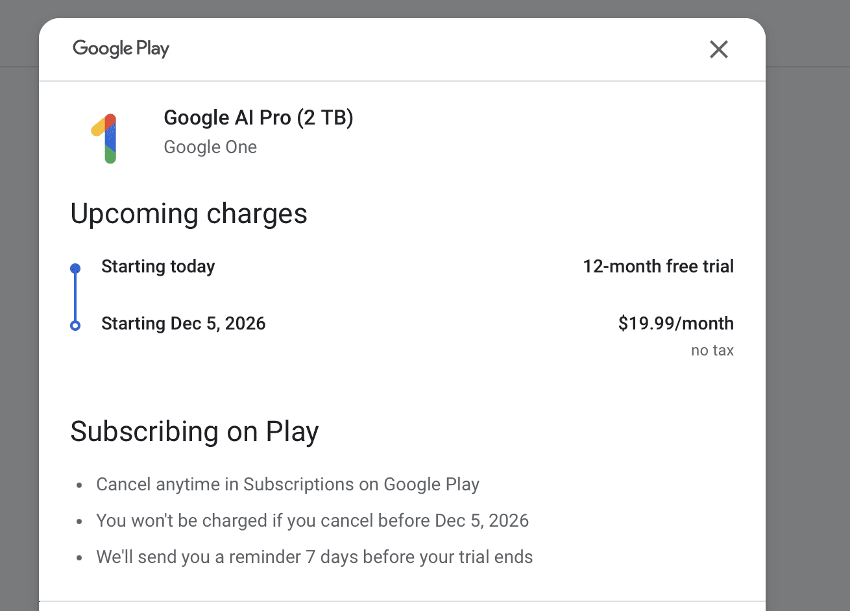Click the Upcoming charges heading
This screenshot has width=850, height=611.
click(x=189, y=214)
